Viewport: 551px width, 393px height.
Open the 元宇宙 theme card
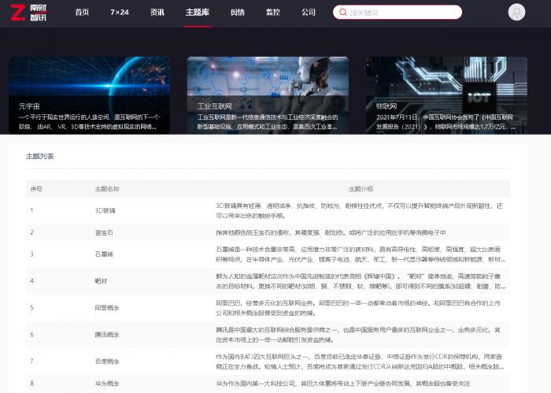pos(89,95)
